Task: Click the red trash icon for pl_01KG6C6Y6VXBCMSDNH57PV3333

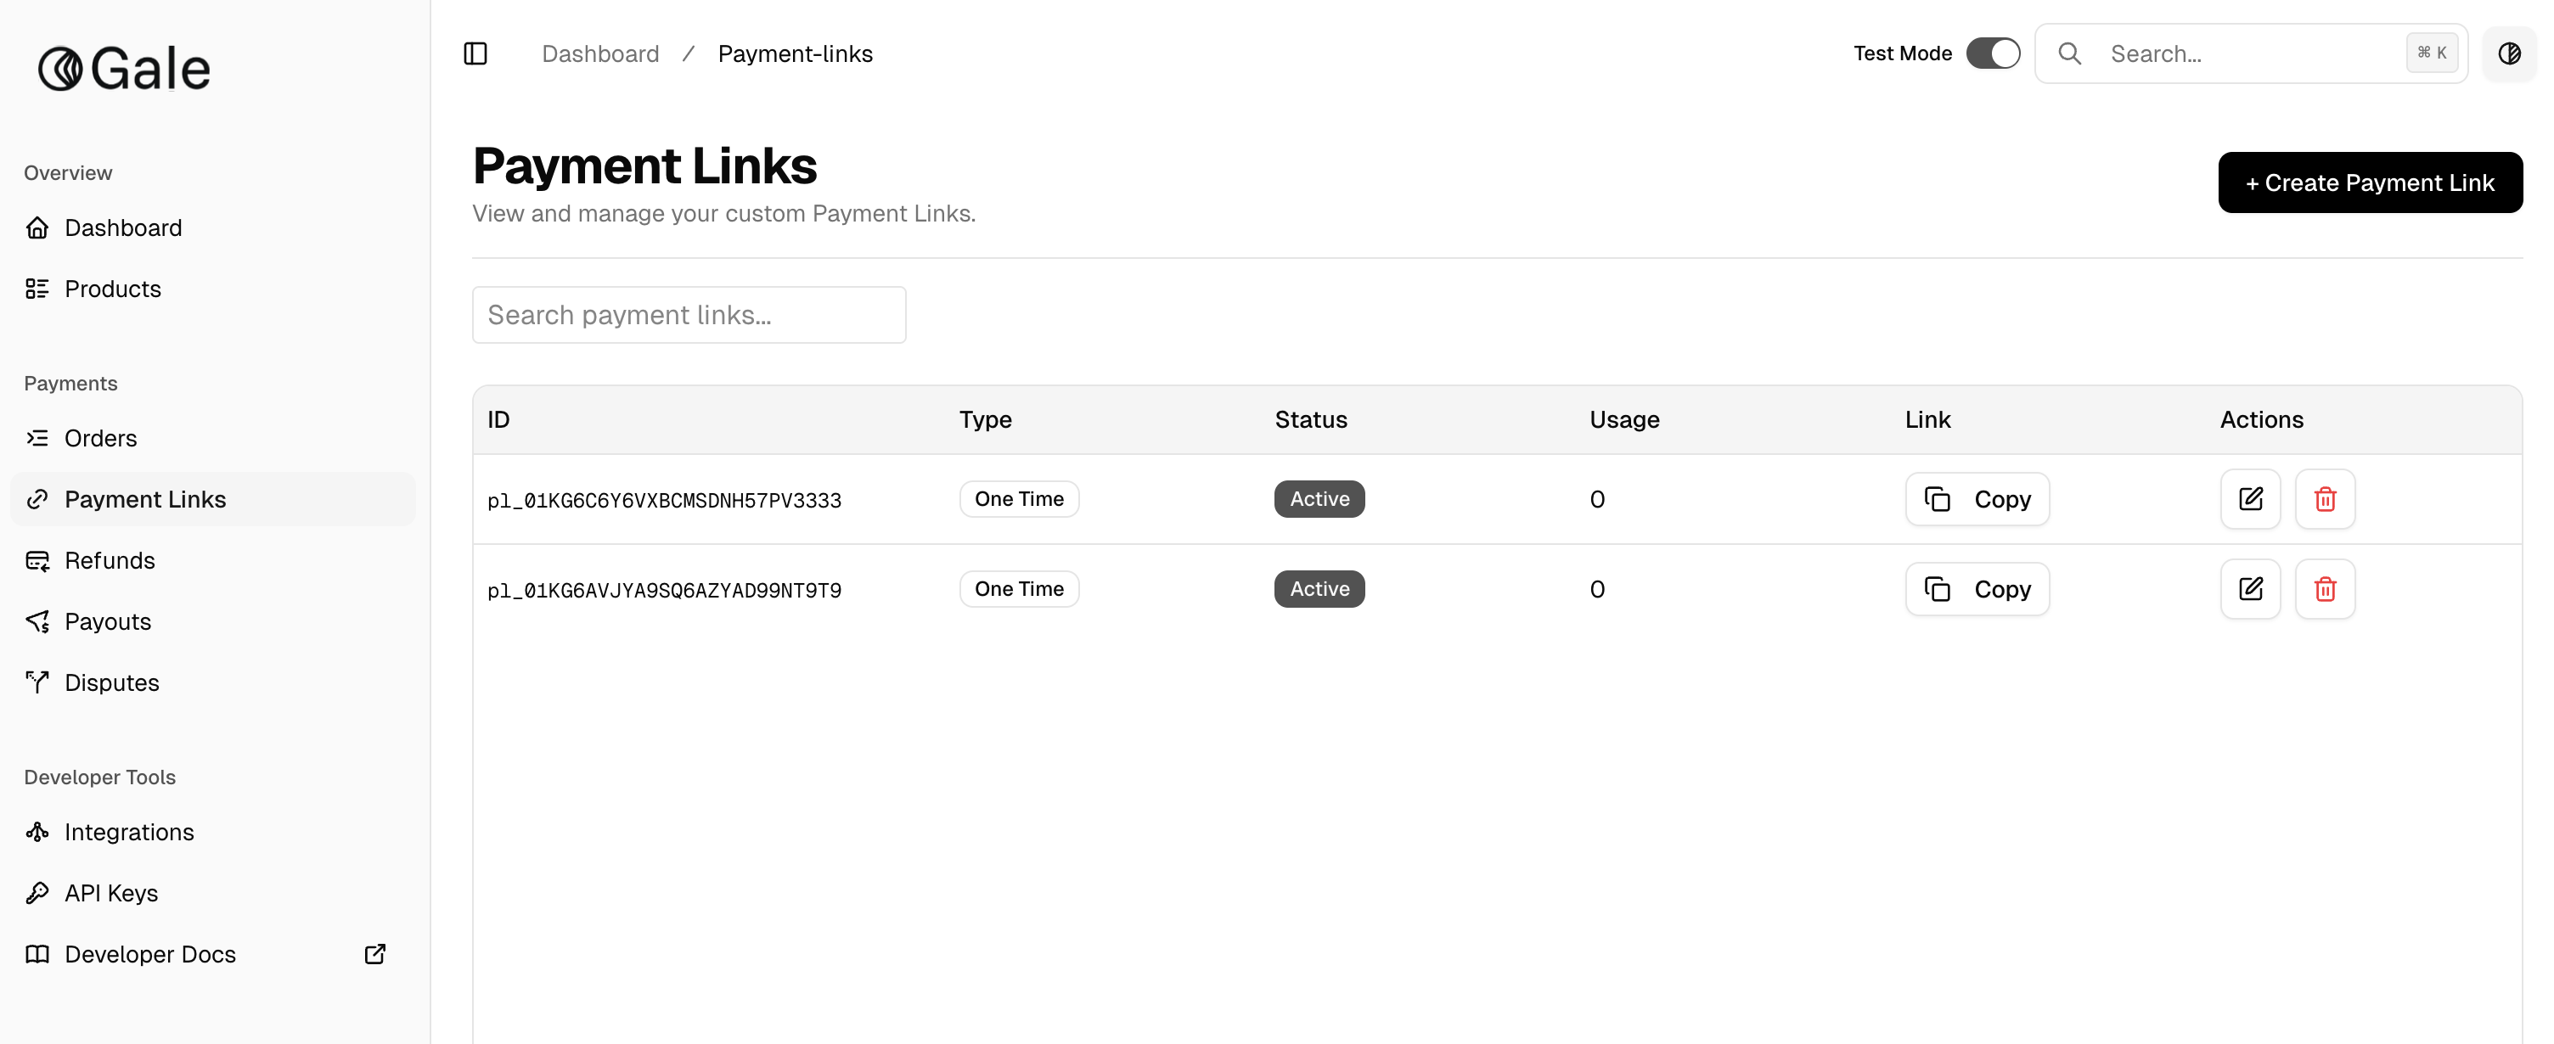Action: click(2324, 499)
